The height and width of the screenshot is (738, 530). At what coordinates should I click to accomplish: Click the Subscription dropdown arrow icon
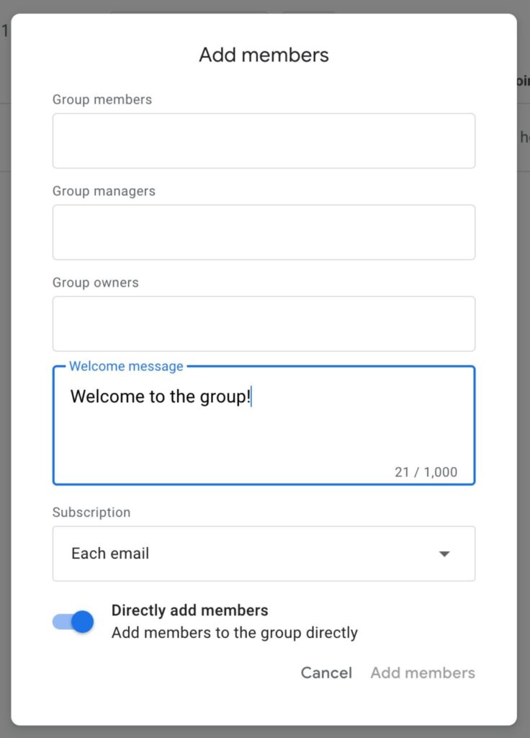point(444,553)
